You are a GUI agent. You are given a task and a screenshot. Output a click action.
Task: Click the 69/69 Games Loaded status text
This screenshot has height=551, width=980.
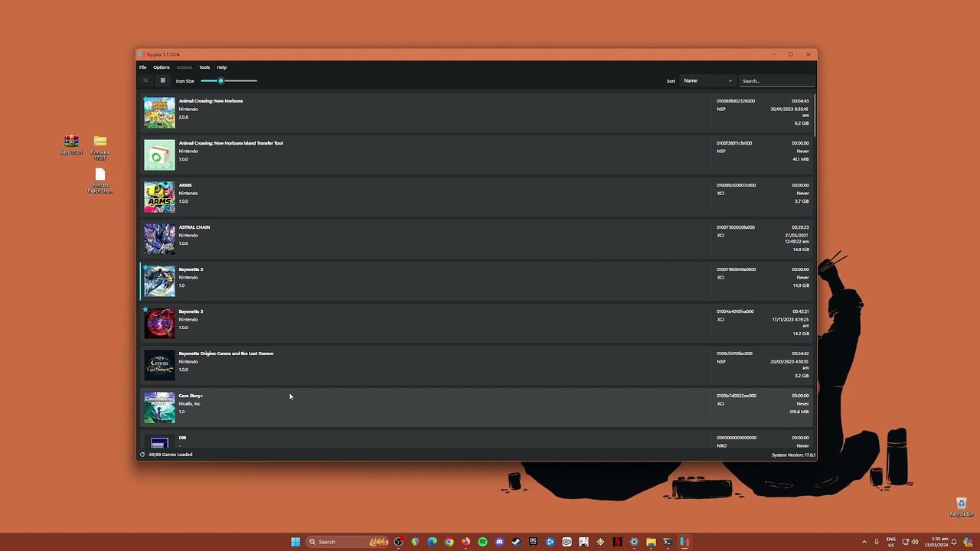coord(171,455)
